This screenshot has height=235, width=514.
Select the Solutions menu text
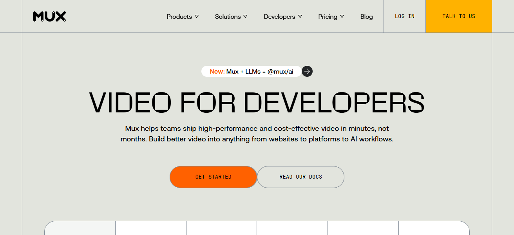pyautogui.click(x=228, y=16)
